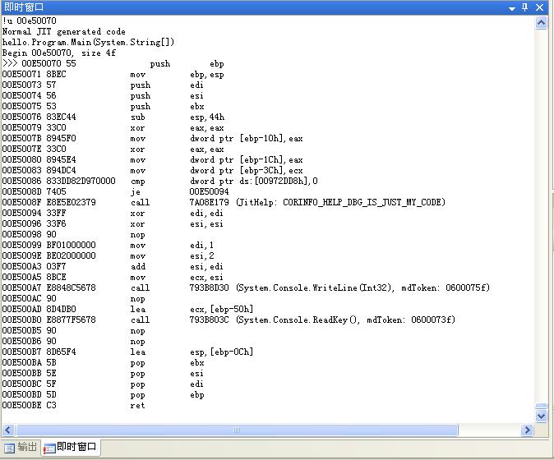Click the 'pop esi' instruction line
The image size is (554, 460).
tap(103, 373)
